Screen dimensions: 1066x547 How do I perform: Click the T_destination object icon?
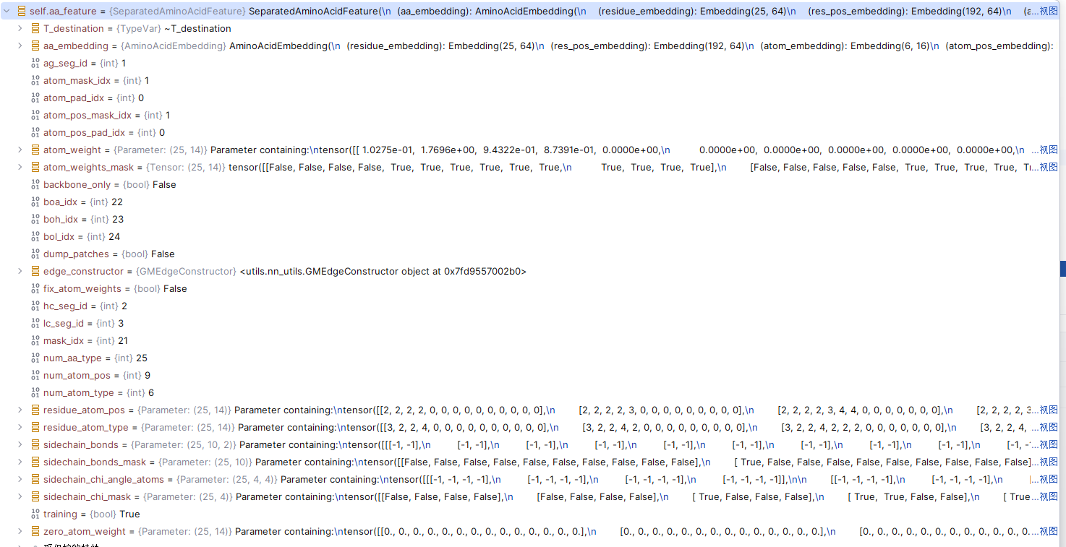pos(35,28)
